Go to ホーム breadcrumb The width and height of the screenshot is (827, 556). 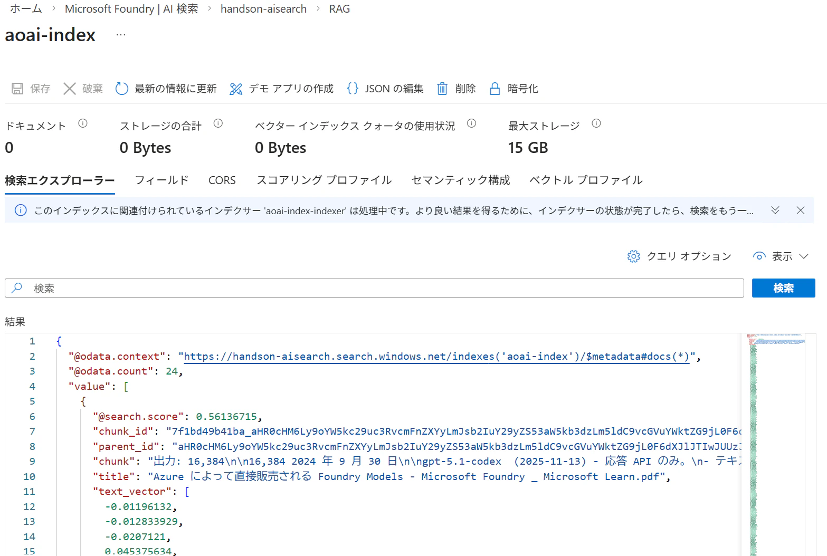coord(26,9)
